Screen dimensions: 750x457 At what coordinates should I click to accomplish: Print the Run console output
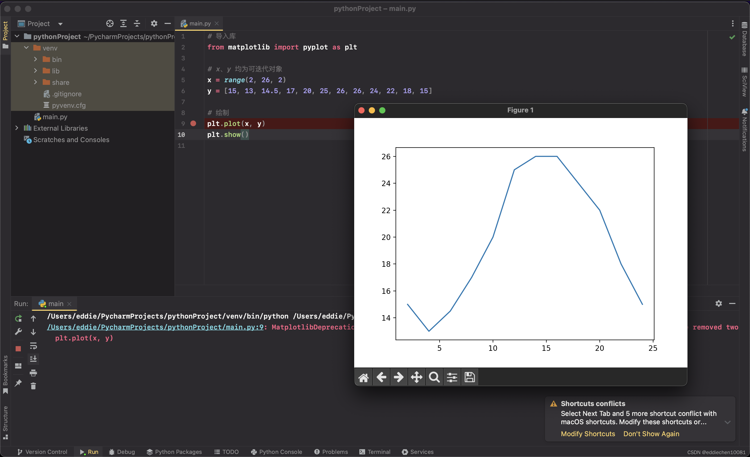pos(33,373)
